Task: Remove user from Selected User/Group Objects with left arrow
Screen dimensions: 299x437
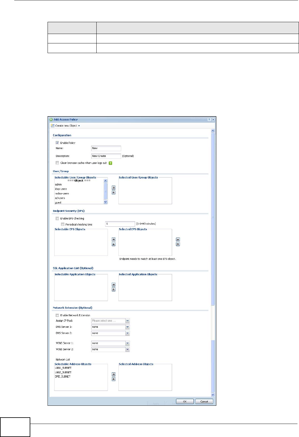Action: 114,192
